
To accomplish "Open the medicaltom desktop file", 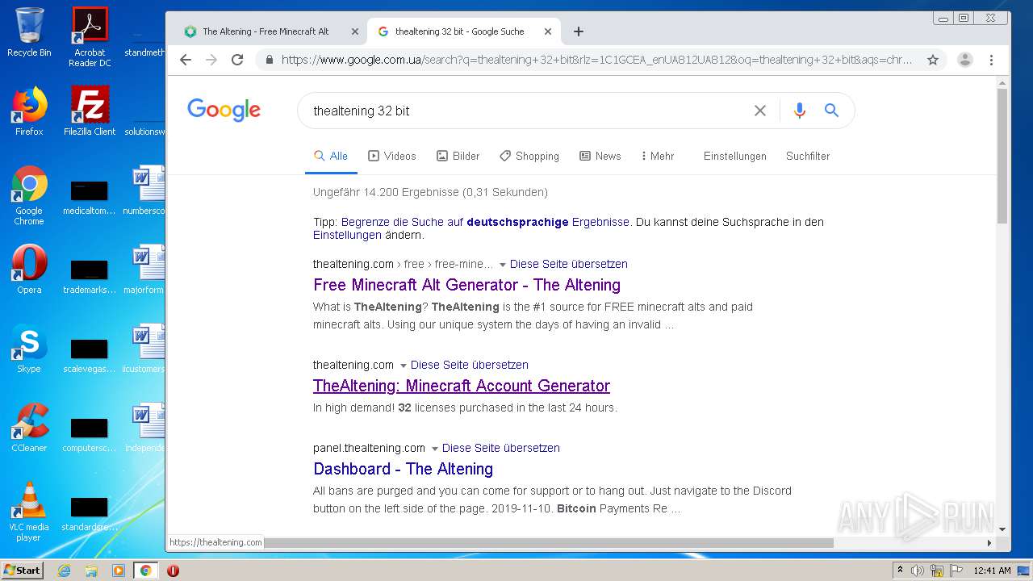I will click(x=90, y=196).
